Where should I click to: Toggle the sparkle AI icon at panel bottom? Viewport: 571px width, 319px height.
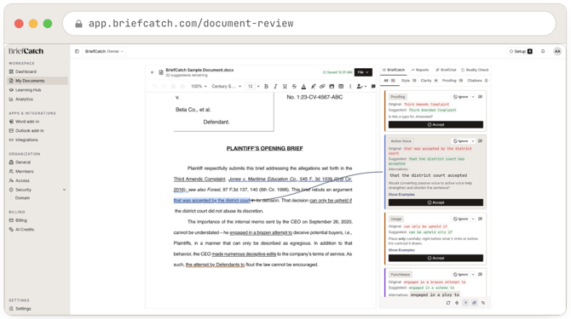[474, 303]
